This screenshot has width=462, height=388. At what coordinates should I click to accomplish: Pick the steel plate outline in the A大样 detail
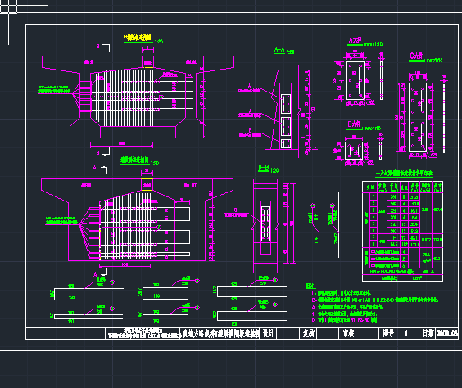coord(356,81)
